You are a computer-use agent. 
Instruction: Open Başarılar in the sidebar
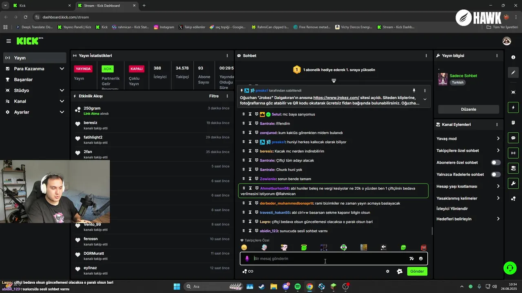35,80
